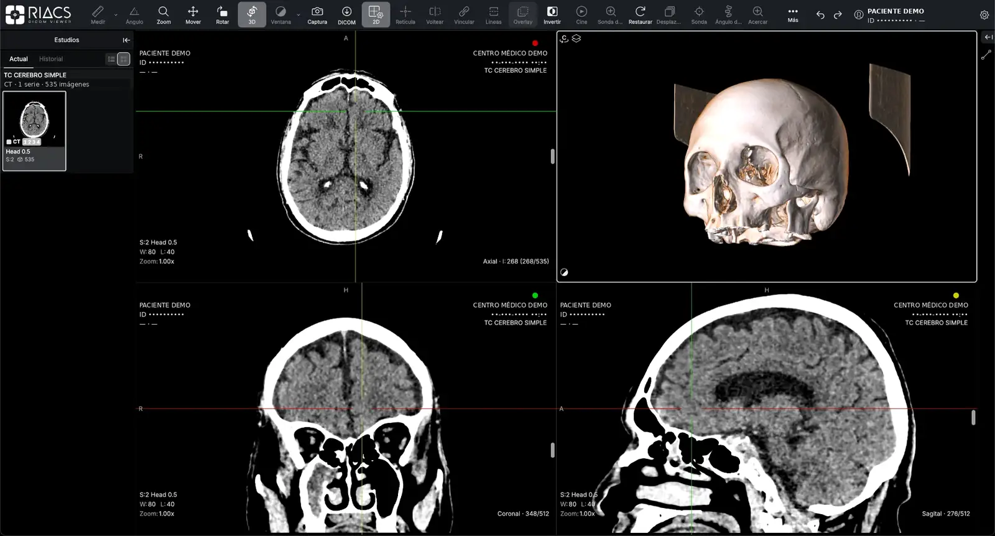Click the RIACS DICOM Viewer logo

tap(39, 14)
